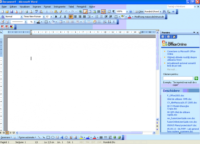The height and width of the screenshot is (144, 200).
Task: Insert a table from standard toolbar
Action: (x=90, y=12)
